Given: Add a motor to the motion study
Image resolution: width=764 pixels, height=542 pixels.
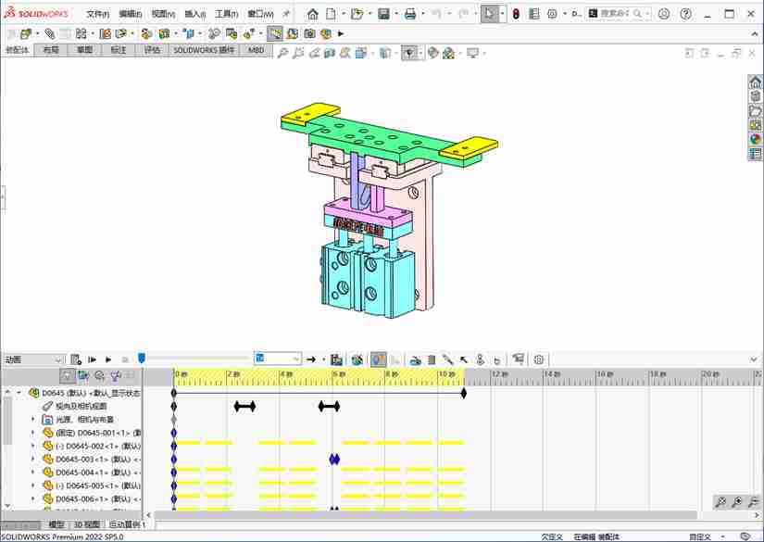Looking at the screenshot, I should (x=417, y=359).
